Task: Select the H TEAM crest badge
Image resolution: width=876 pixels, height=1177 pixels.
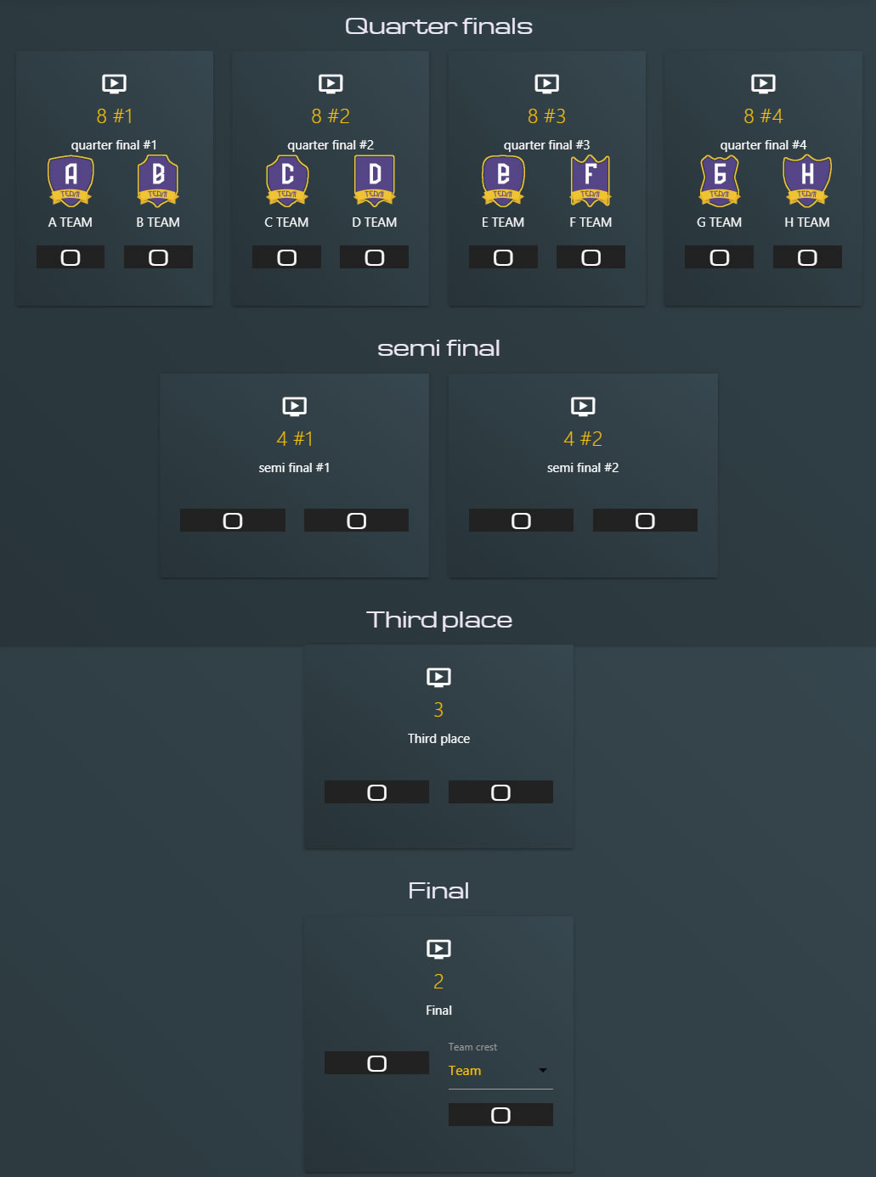Action: point(806,180)
